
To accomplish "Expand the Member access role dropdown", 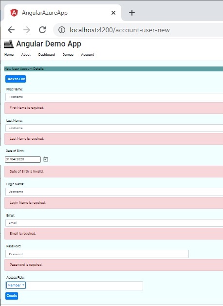I will coord(16,285).
